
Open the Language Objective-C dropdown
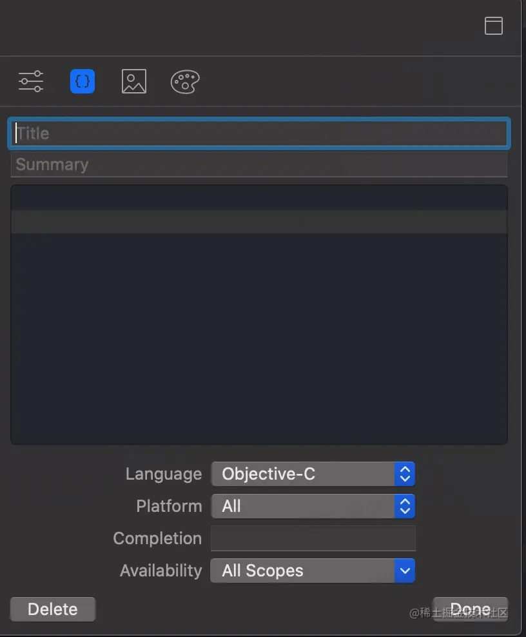pos(313,474)
